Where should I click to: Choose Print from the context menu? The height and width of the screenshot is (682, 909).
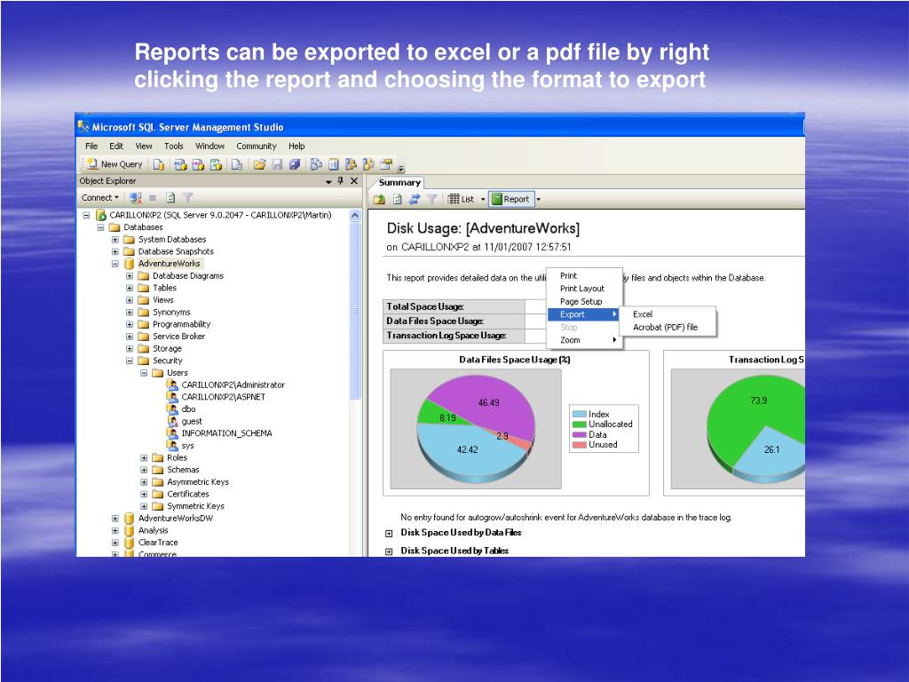(x=584, y=276)
